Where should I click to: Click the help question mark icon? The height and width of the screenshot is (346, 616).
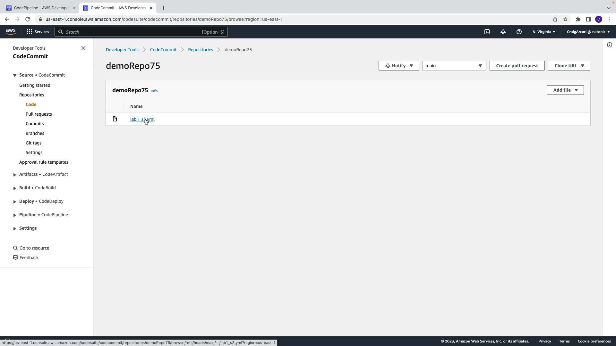pos(519,32)
